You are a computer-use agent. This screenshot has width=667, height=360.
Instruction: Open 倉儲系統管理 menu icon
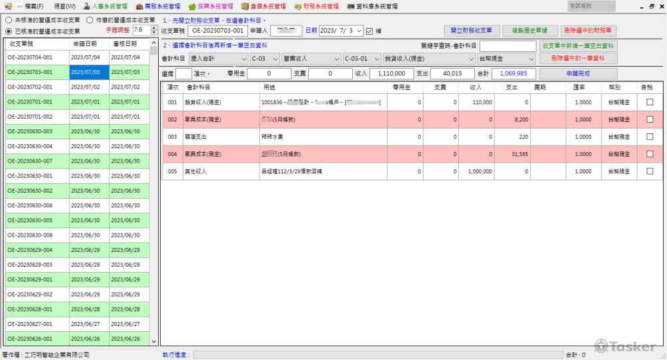click(245, 6)
